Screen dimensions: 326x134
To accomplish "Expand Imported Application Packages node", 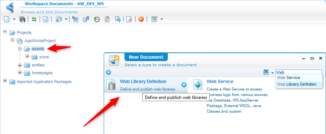I will 5,80.
